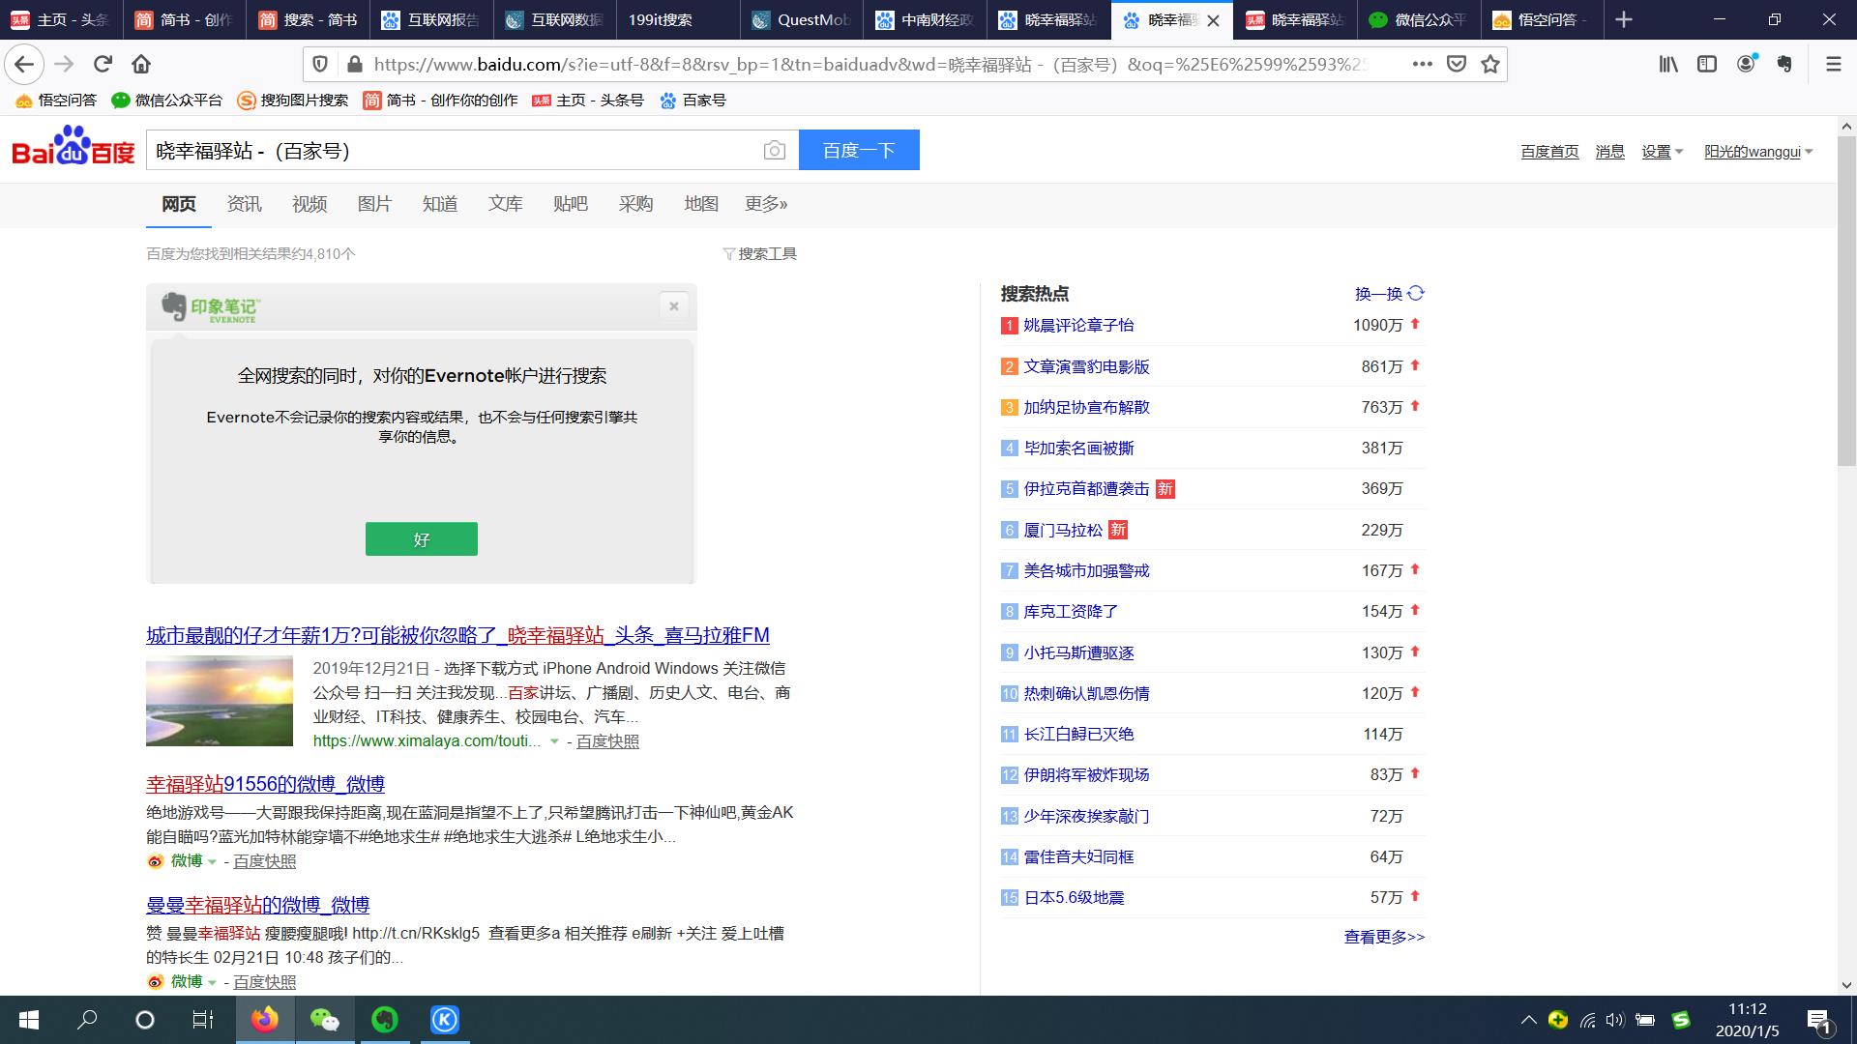Open hot search 姚晨评论章子怡
Image resolution: width=1857 pixels, height=1044 pixels.
pos(1078,326)
